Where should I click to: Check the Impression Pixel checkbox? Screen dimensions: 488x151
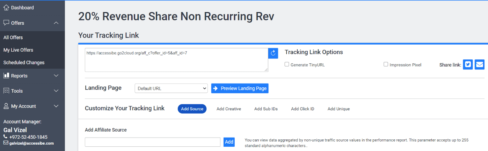(386, 64)
